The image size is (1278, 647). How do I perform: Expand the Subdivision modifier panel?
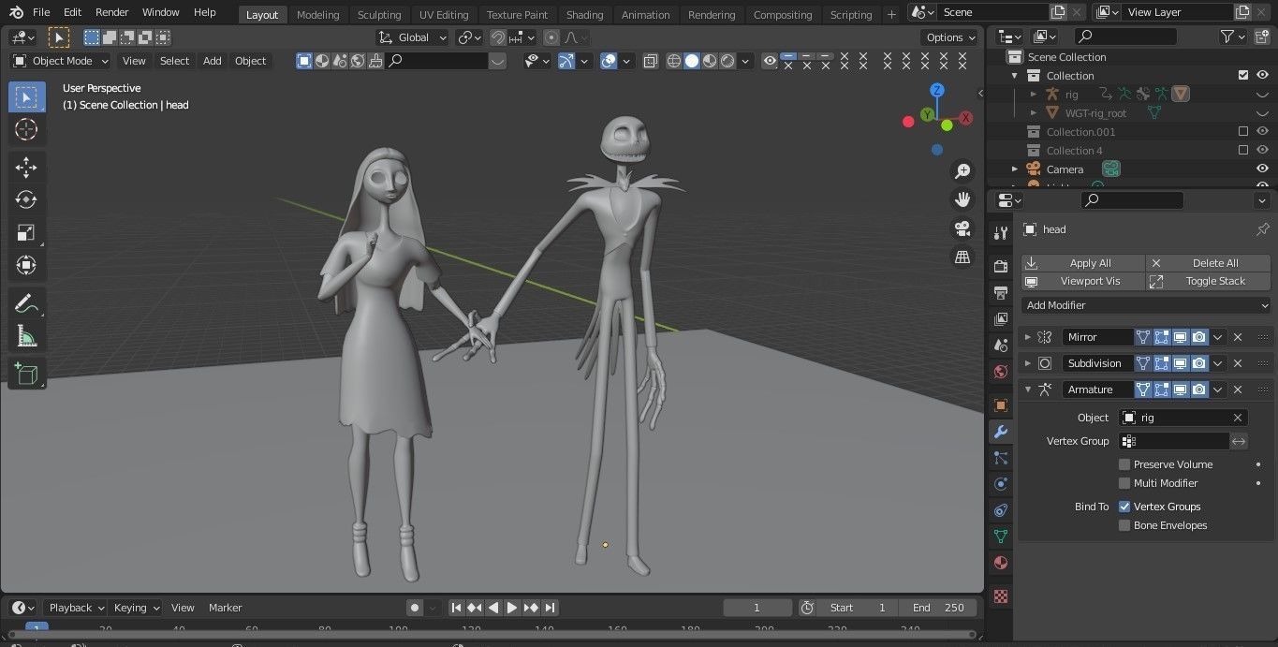pyautogui.click(x=1028, y=363)
